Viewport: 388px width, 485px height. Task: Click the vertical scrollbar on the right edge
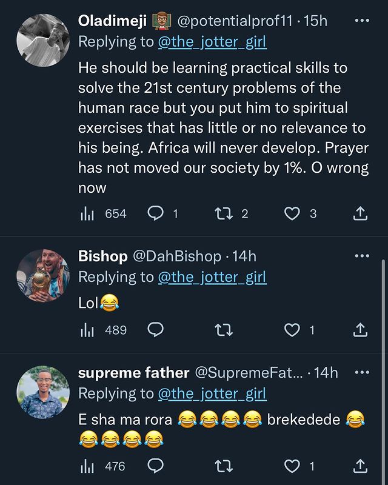(x=383, y=364)
